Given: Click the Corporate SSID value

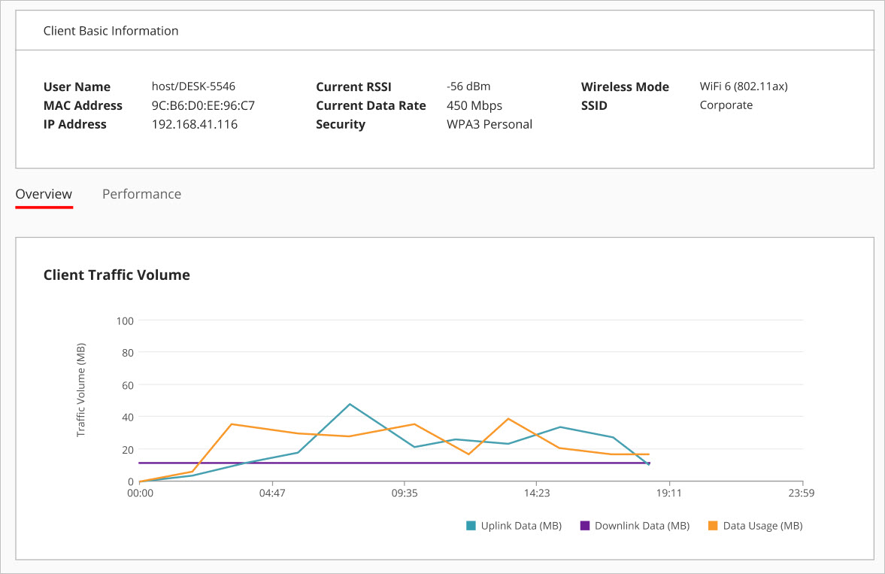Looking at the screenshot, I should [x=726, y=105].
